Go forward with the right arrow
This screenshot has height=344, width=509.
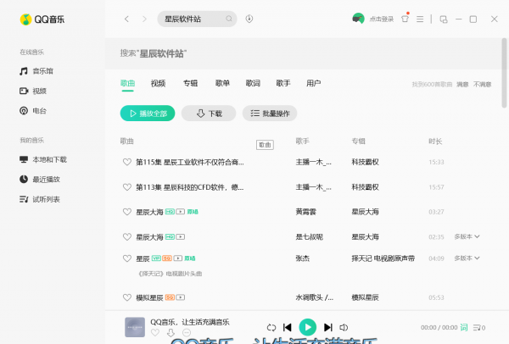144,19
